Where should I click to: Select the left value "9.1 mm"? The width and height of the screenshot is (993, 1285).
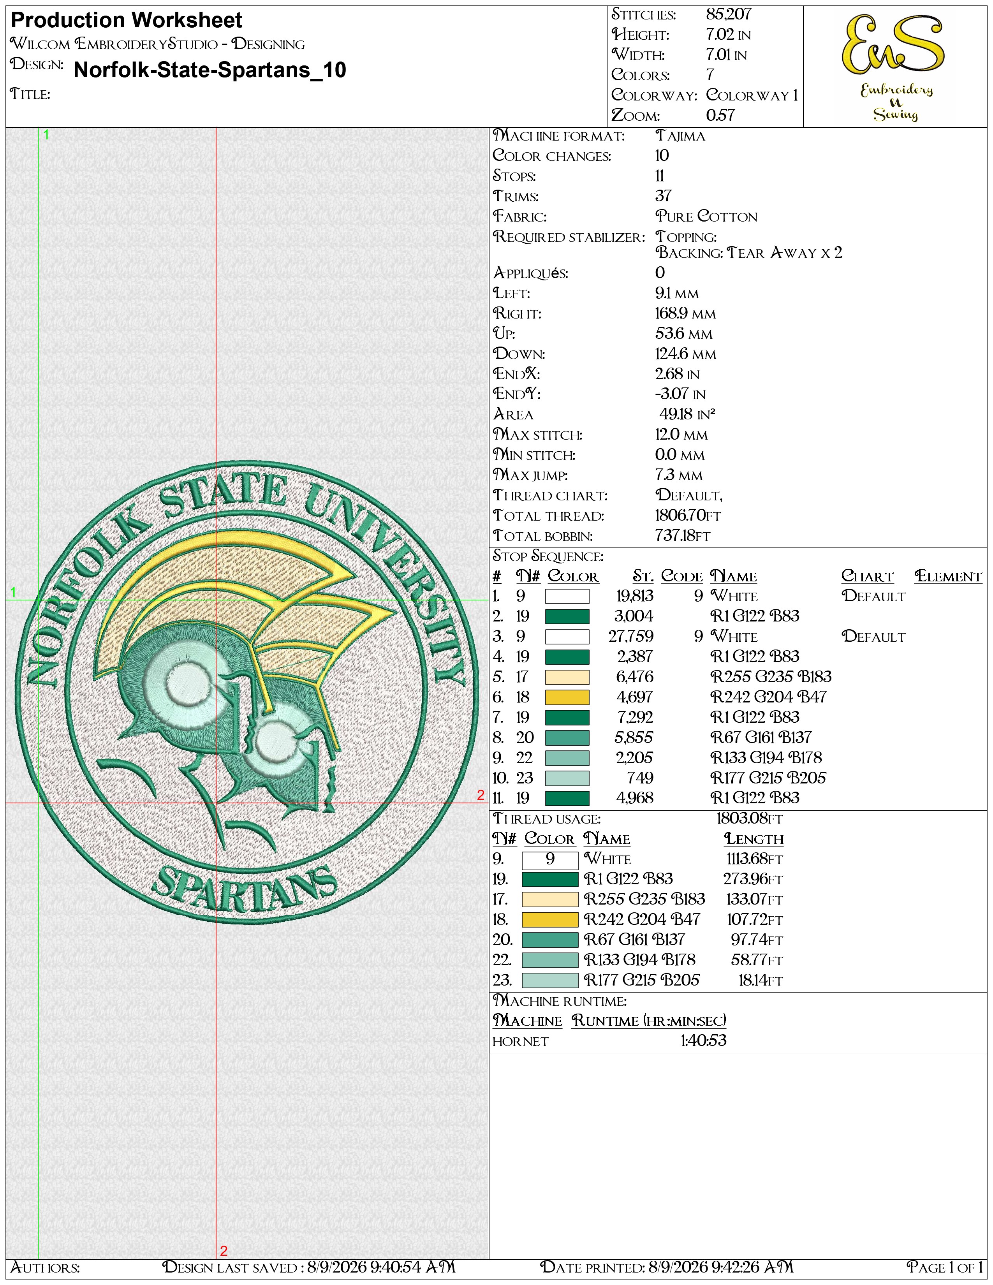(x=677, y=294)
